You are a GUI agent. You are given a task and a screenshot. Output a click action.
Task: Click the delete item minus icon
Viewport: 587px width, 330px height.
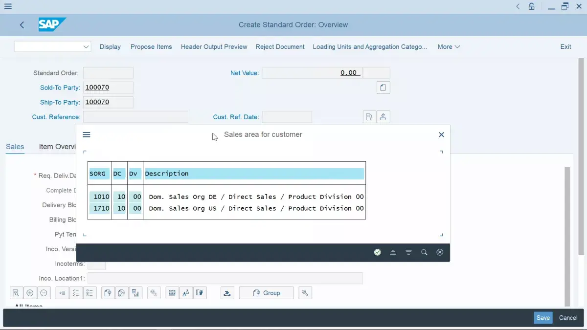[44, 293]
